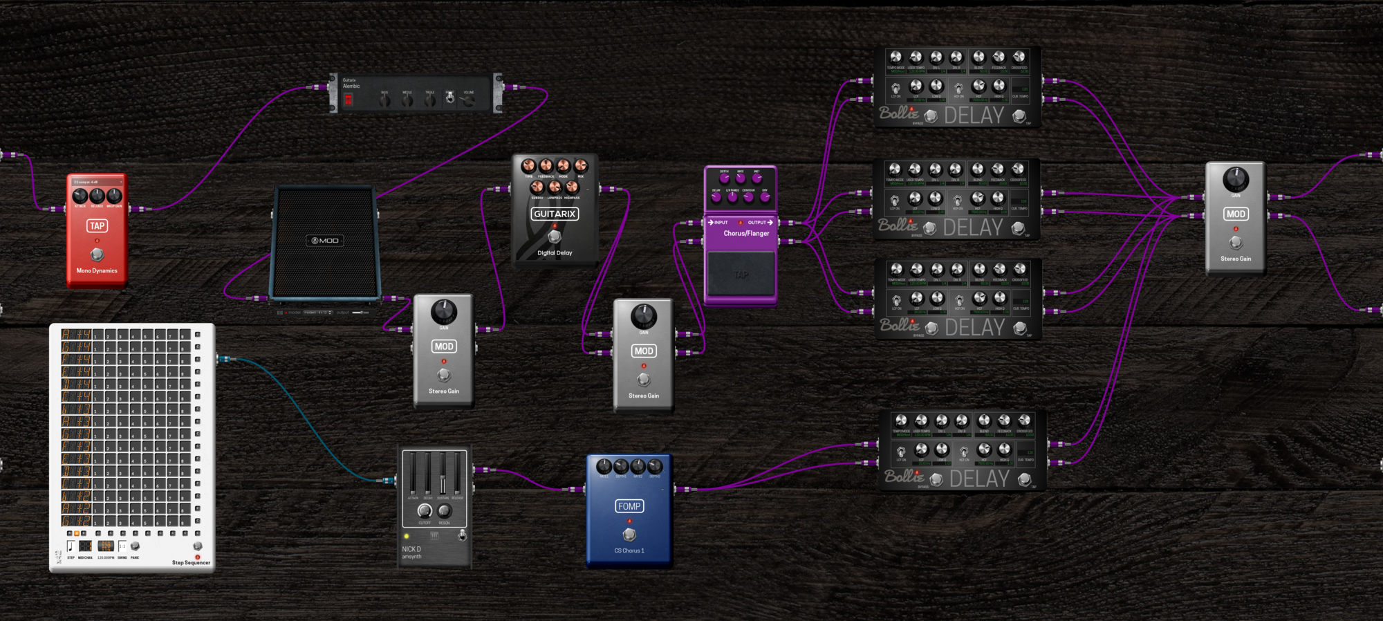Activate step 5 in the C+3 row
The width and height of the screenshot is (1383, 621).
coord(149,483)
